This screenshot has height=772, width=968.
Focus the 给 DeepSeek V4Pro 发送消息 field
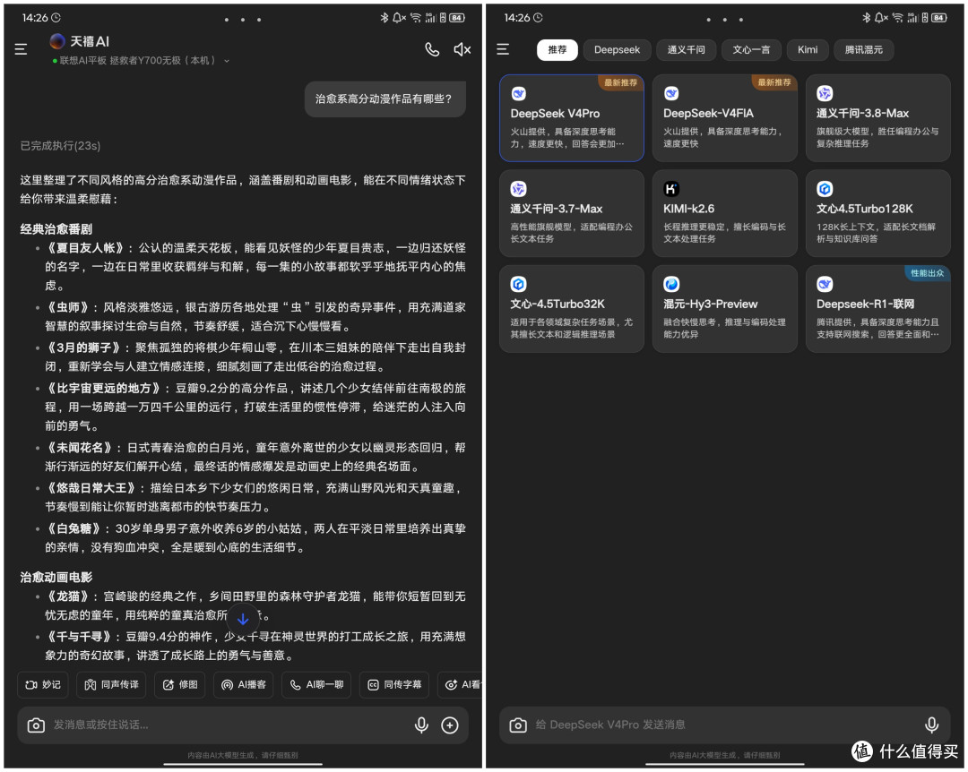point(725,725)
